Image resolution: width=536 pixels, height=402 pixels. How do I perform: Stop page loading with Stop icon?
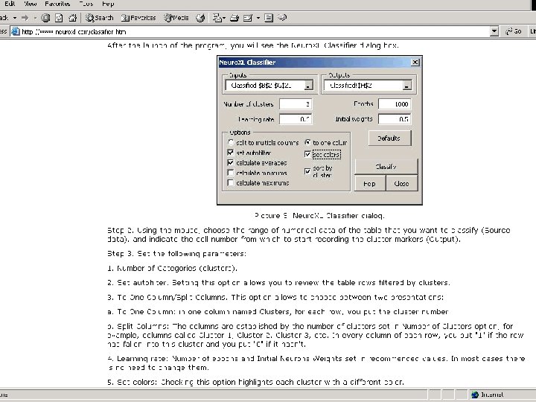tap(45, 18)
